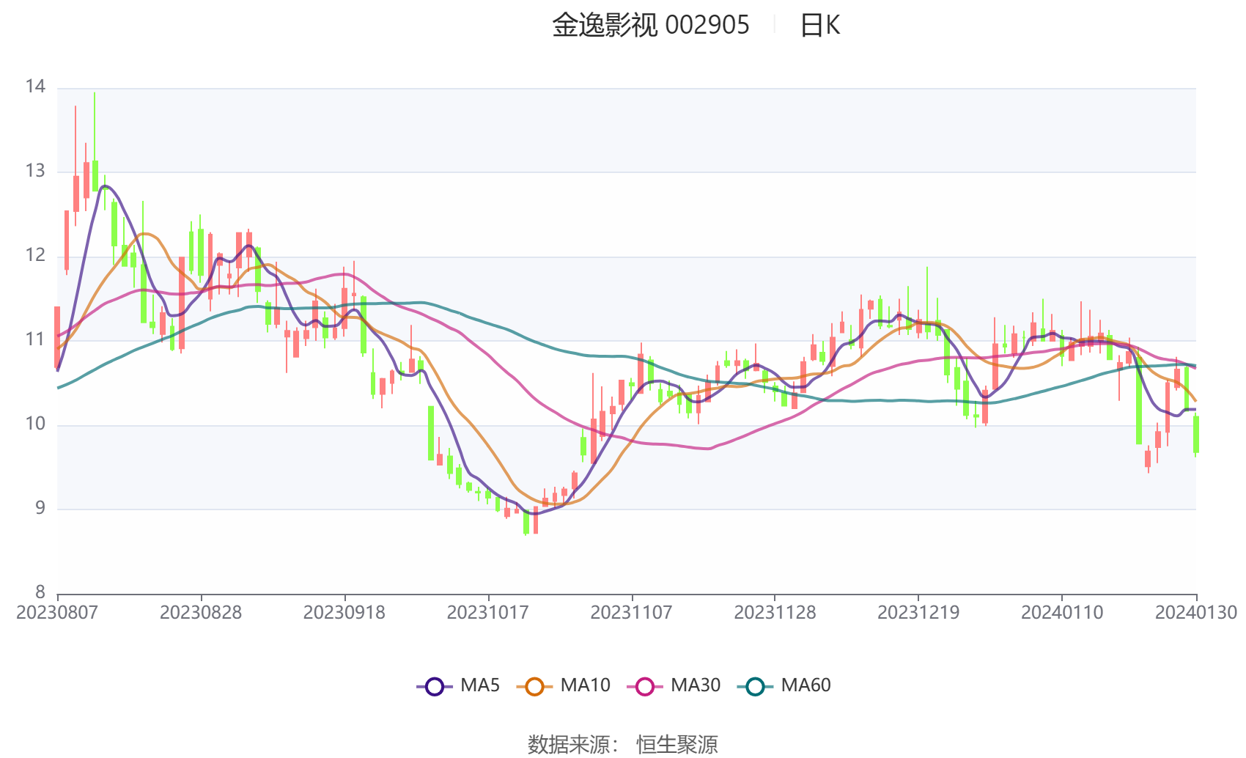Toggle the MA10 series in the legend
This screenshot has width=1246, height=758.
point(564,685)
